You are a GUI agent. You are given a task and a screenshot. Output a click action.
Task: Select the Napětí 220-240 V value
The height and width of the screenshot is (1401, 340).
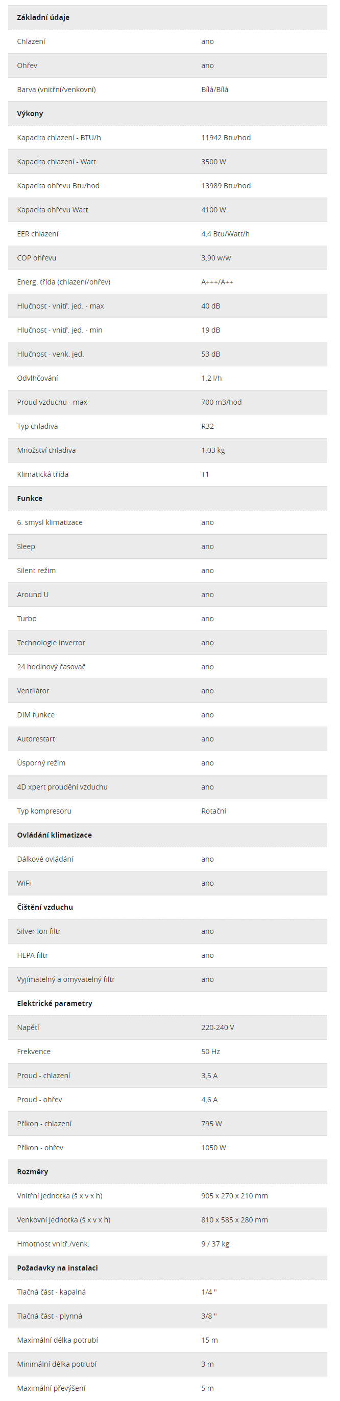pos(217,1027)
